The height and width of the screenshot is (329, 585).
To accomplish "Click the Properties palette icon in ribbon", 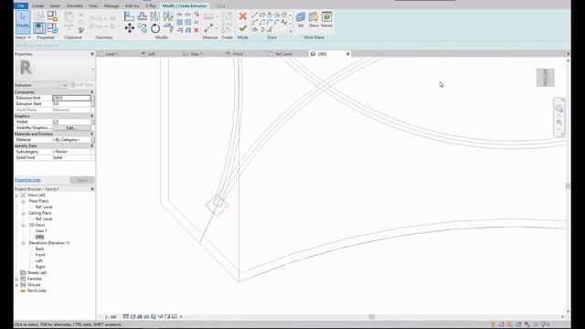I will (x=39, y=28).
